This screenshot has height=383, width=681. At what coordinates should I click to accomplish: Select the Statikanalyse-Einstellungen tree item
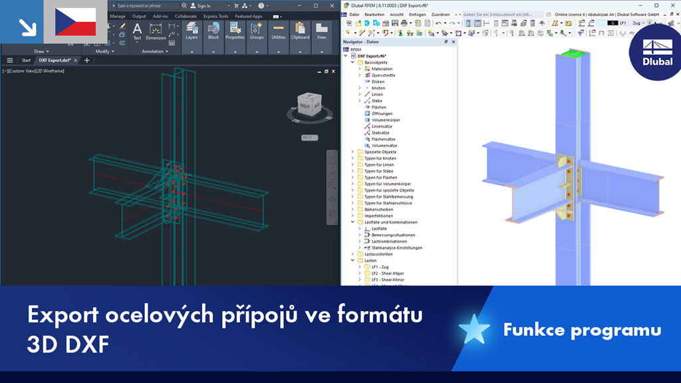(x=396, y=248)
